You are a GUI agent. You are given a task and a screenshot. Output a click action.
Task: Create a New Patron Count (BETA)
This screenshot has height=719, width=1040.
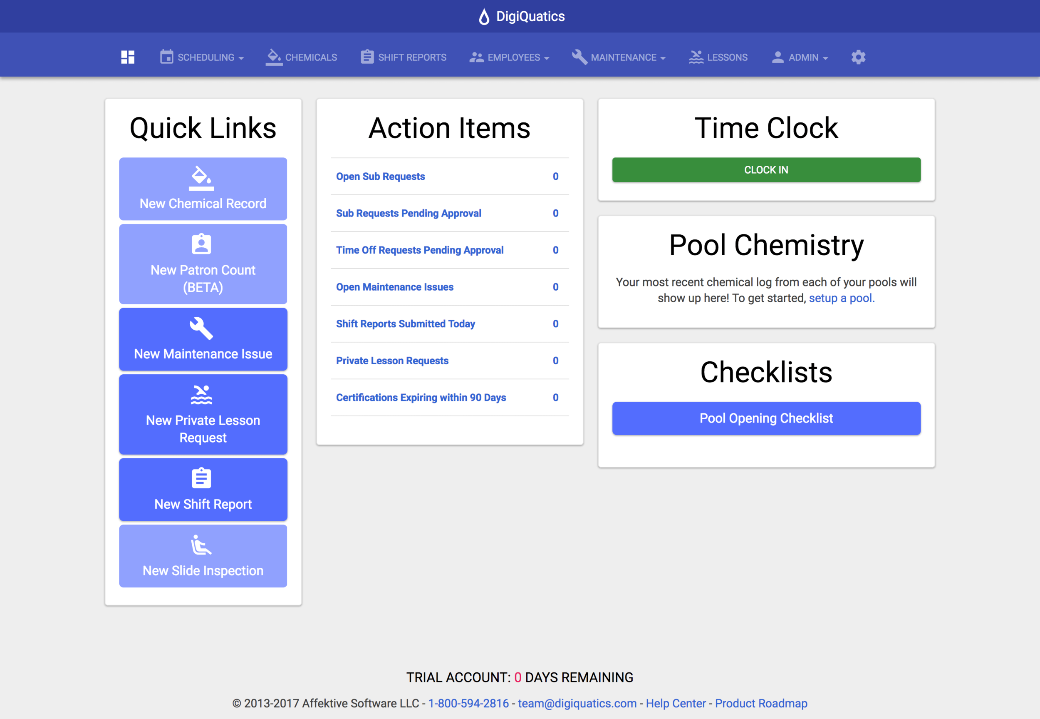pyautogui.click(x=203, y=264)
